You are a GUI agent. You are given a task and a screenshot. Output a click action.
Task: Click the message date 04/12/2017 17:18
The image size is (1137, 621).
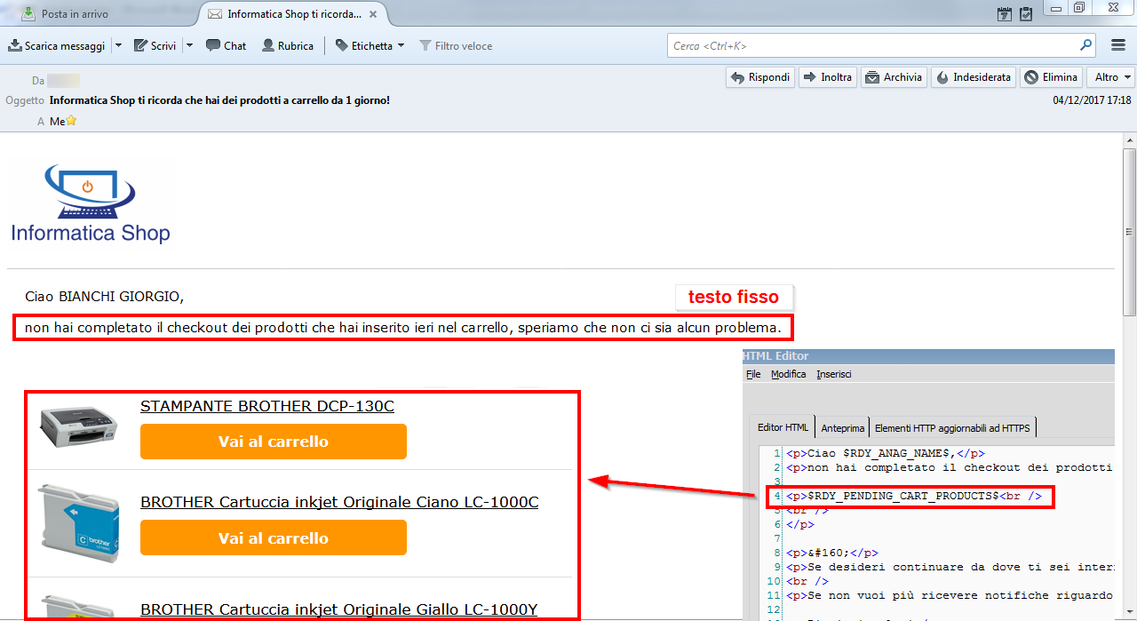(x=1092, y=100)
